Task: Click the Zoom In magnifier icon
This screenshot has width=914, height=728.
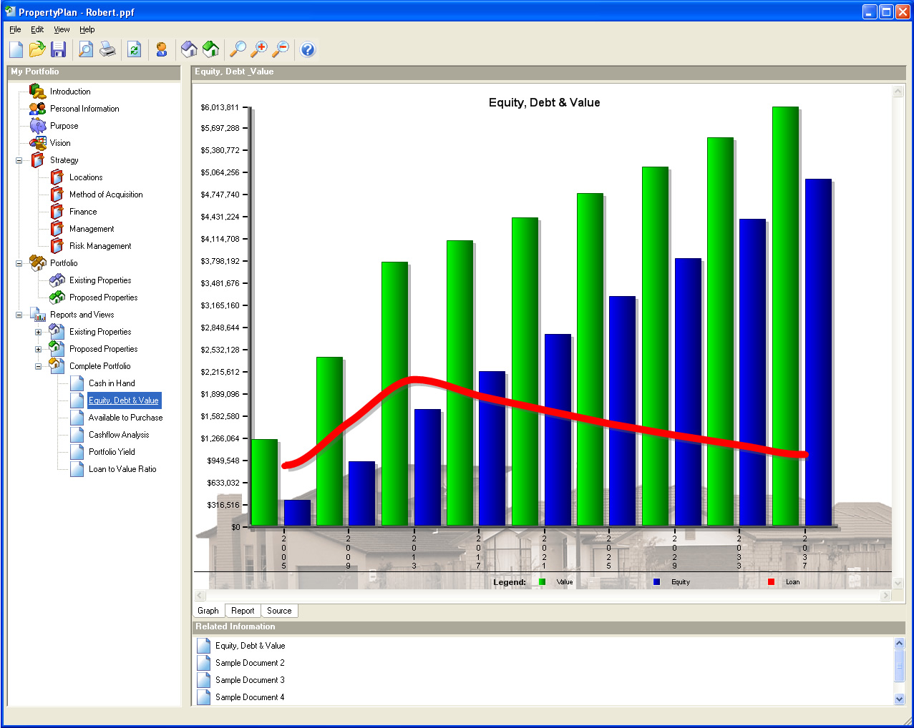Action: (260, 49)
